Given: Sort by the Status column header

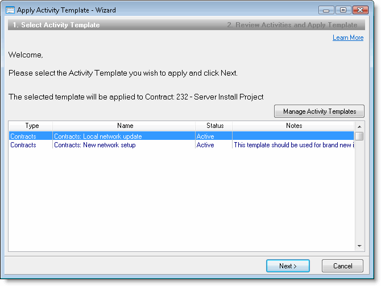Looking at the screenshot, I should [x=214, y=126].
